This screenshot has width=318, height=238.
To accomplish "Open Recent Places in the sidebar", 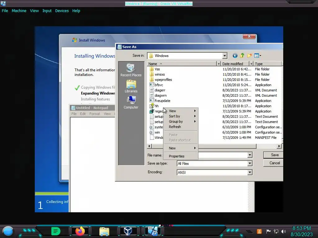I will click(x=131, y=70).
